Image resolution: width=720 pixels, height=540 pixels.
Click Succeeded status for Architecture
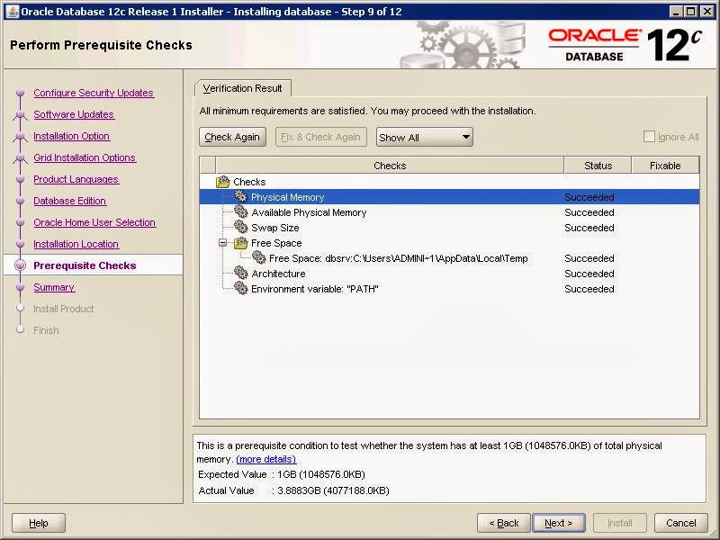point(589,274)
